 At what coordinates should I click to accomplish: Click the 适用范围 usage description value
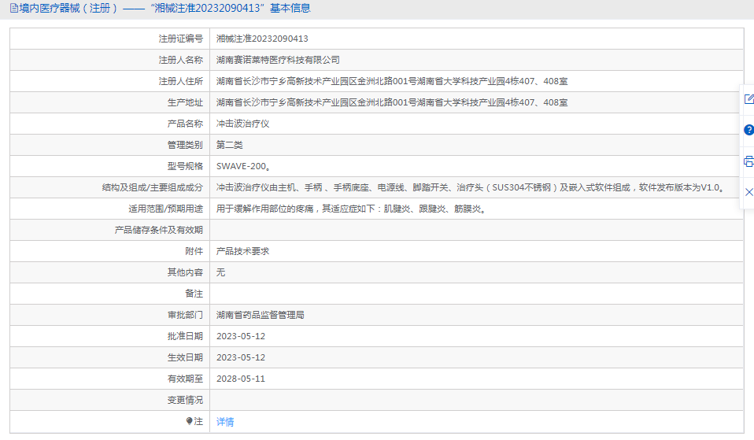tap(351, 209)
